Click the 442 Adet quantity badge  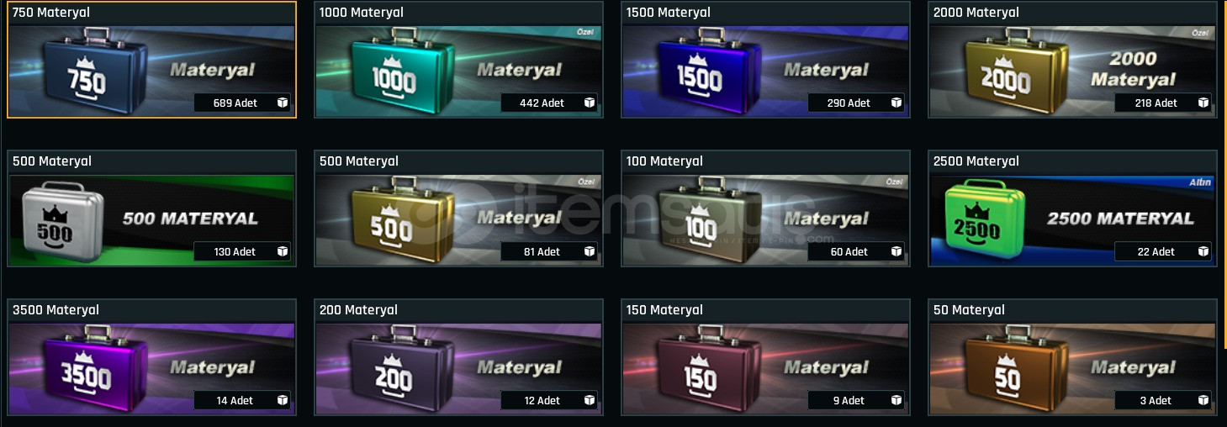[549, 103]
